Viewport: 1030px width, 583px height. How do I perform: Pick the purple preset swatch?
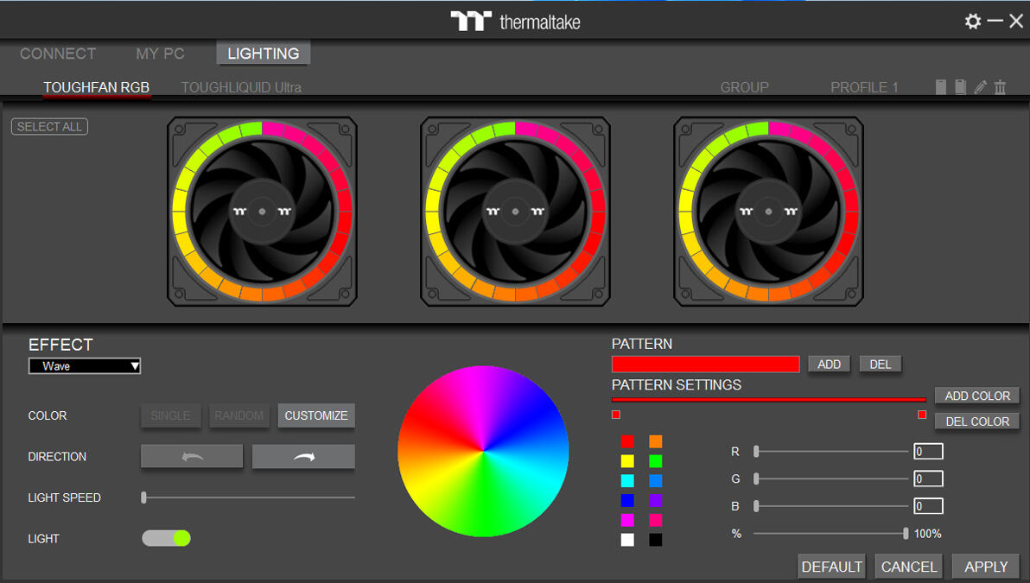(x=656, y=501)
